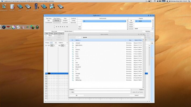Sort files by Date & Time column header
The width and height of the screenshot is (191, 107).
138,40
